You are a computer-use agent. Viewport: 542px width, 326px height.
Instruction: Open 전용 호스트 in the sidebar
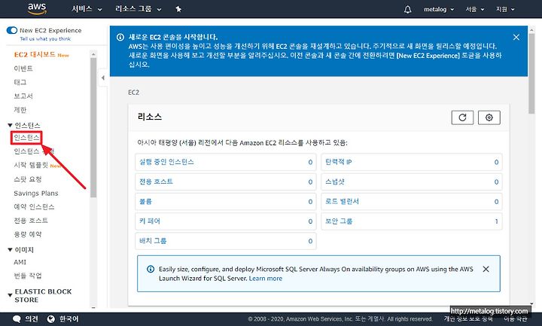(x=31, y=221)
